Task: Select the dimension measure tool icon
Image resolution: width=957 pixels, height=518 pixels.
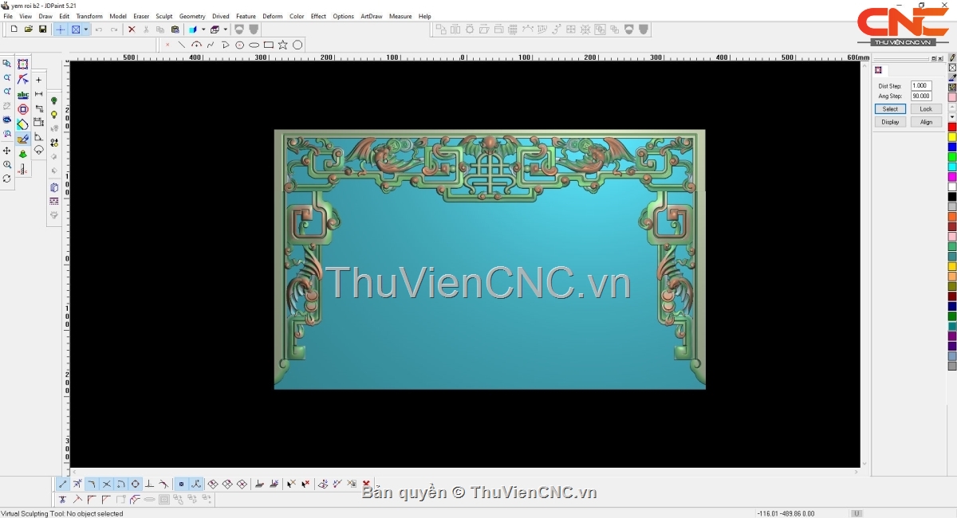Action: [x=38, y=94]
